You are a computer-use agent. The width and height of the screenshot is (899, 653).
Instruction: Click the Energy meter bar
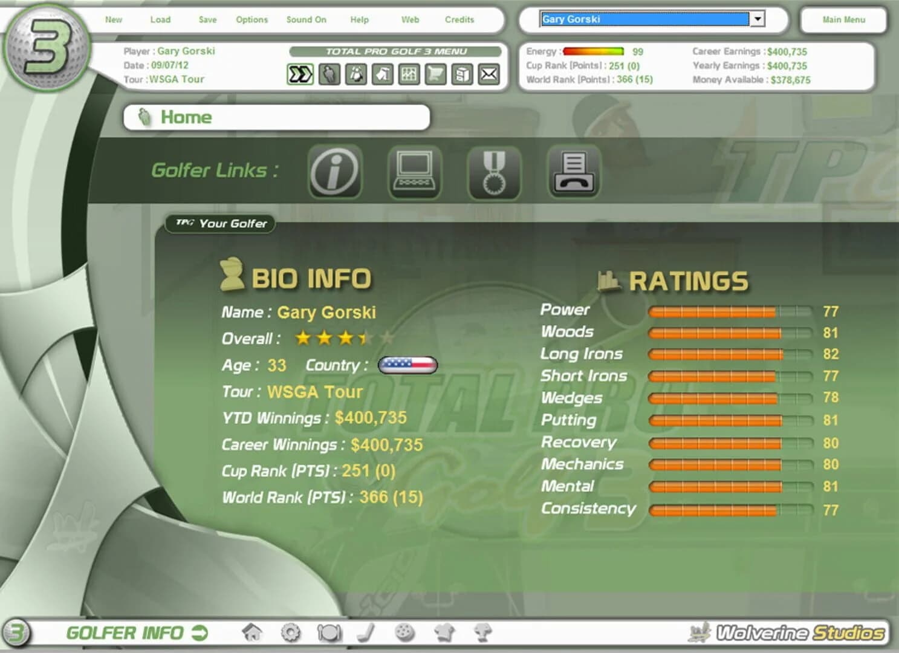[x=593, y=51]
